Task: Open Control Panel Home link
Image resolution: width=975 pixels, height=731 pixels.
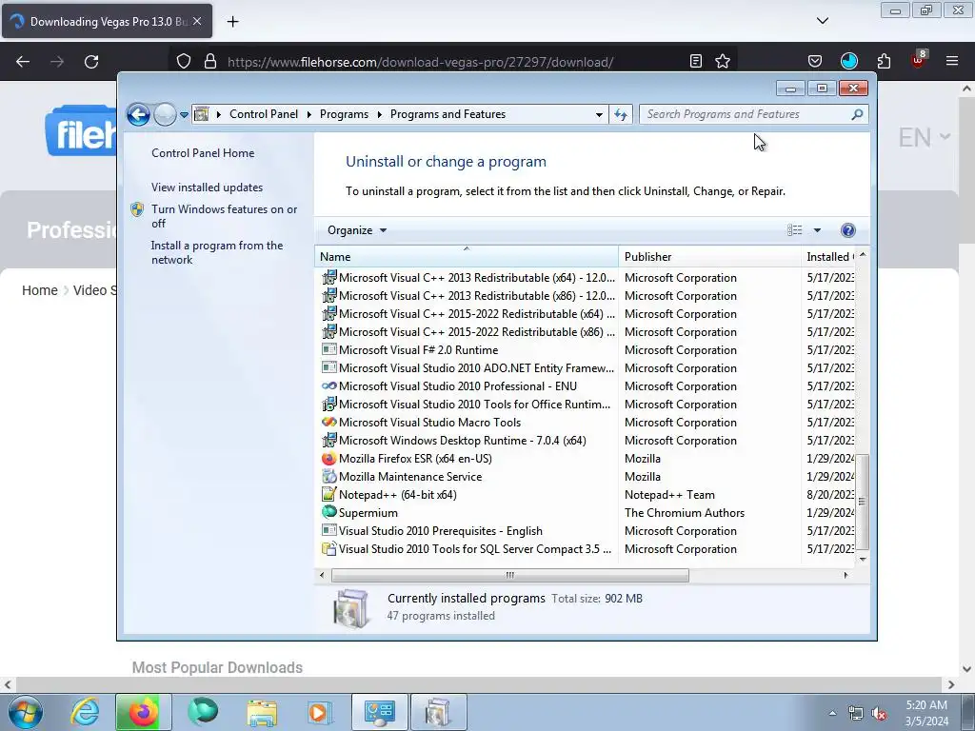Action: pyautogui.click(x=203, y=153)
